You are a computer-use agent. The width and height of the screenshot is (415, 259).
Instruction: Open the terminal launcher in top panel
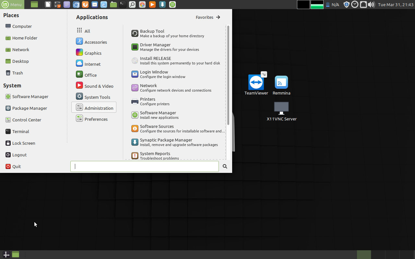click(123, 5)
